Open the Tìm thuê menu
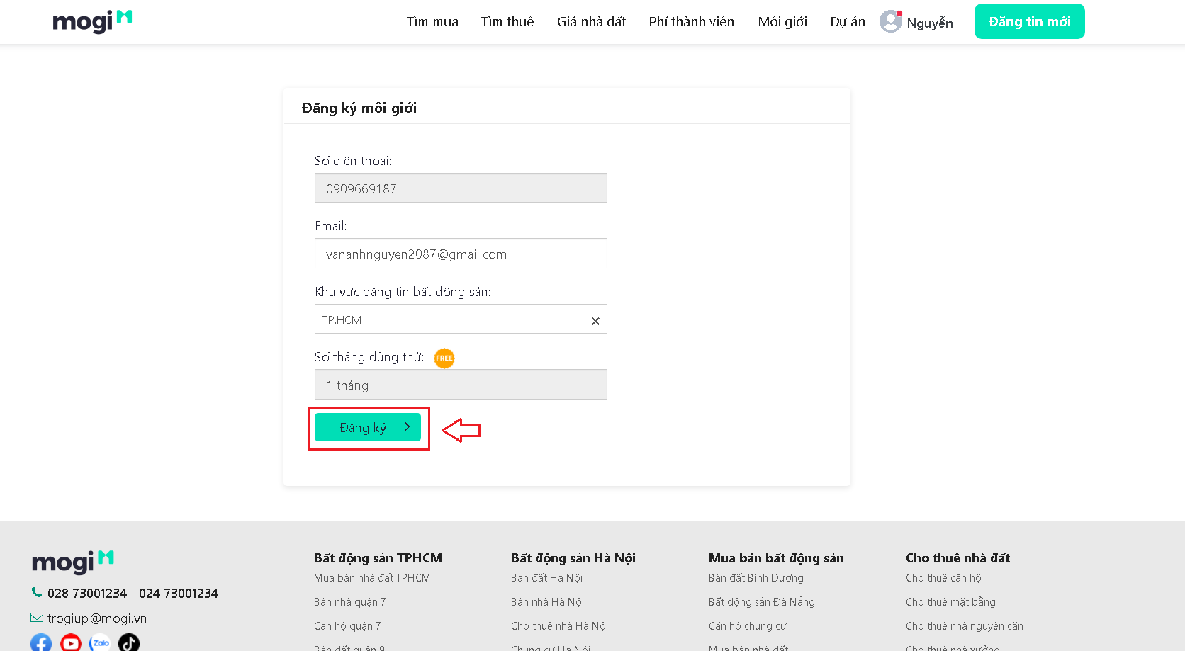This screenshot has height=651, width=1185. click(507, 22)
